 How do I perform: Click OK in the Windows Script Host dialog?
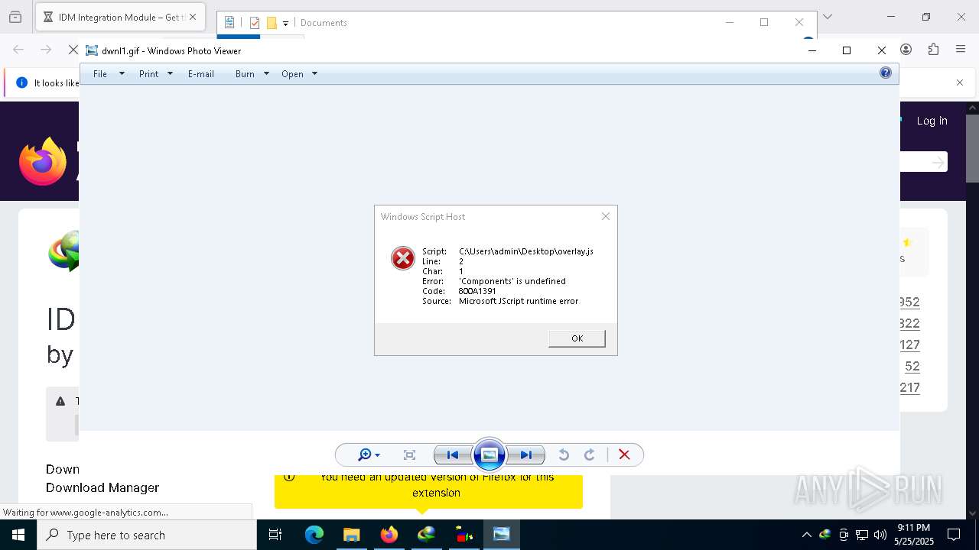tap(577, 338)
